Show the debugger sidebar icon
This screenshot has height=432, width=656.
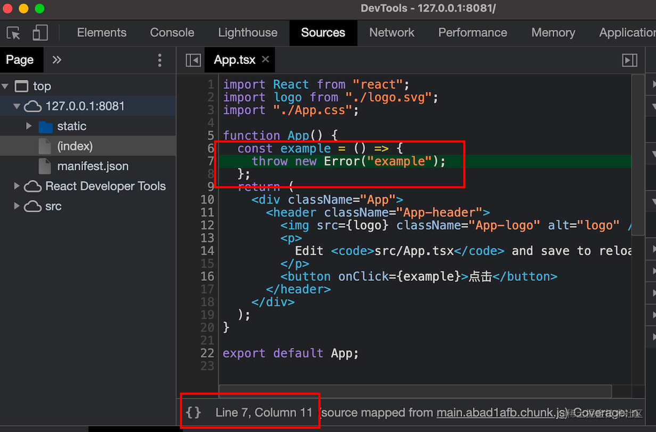coord(630,60)
